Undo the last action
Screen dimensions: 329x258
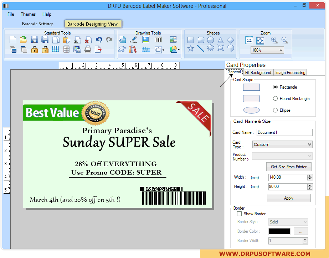99,40
